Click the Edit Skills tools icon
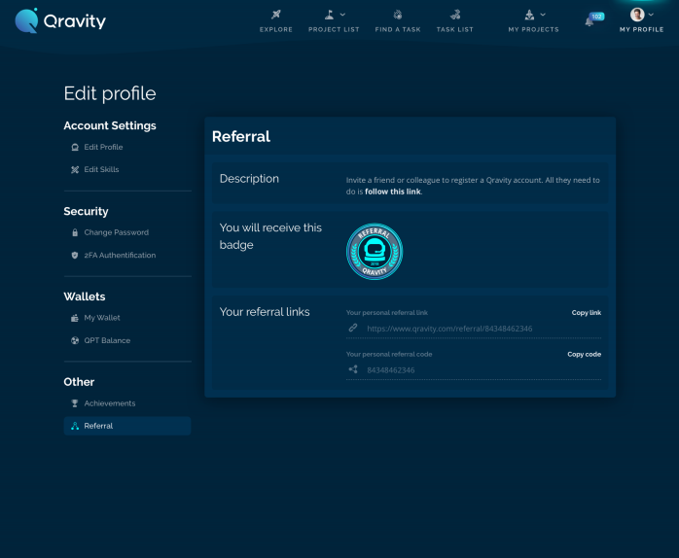 point(75,170)
